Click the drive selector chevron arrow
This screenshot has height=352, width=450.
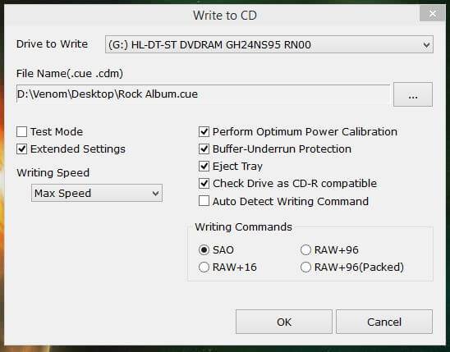coord(426,45)
